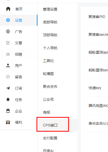This screenshot has width=108, height=152.
Task: Click the home icon beside 首页
Action: 8,9
